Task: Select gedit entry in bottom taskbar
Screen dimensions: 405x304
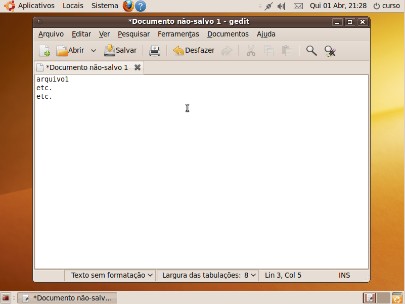Action: point(68,298)
